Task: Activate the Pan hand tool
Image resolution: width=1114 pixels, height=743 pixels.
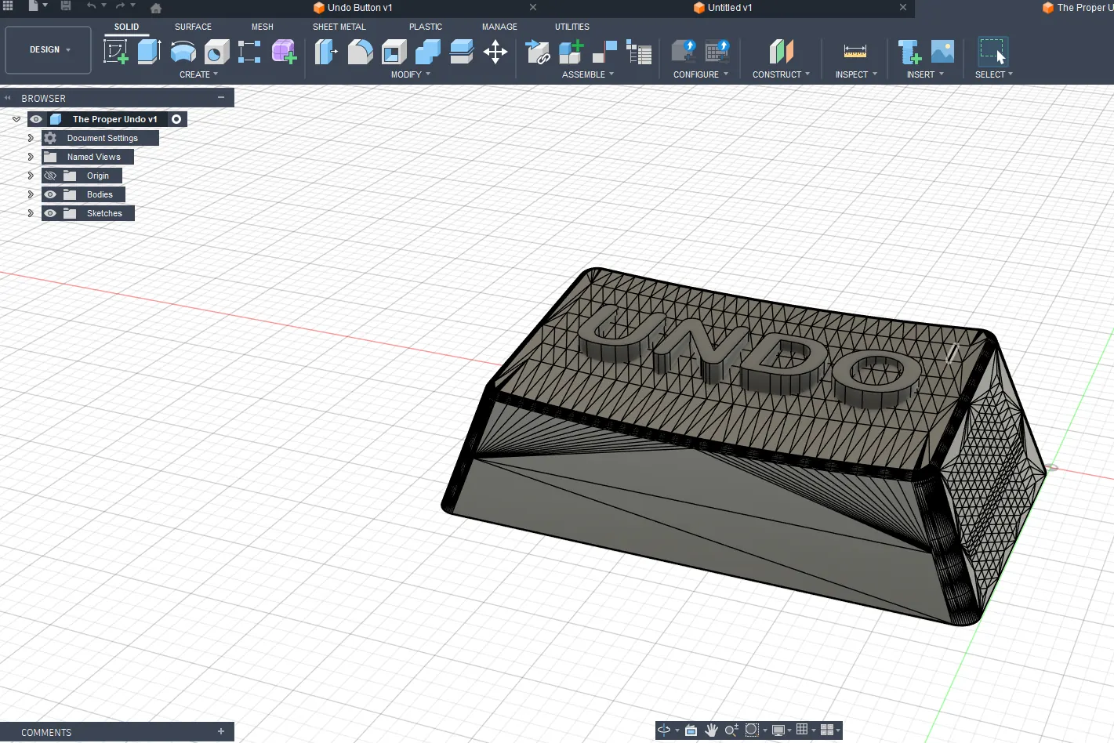Action: 711,730
